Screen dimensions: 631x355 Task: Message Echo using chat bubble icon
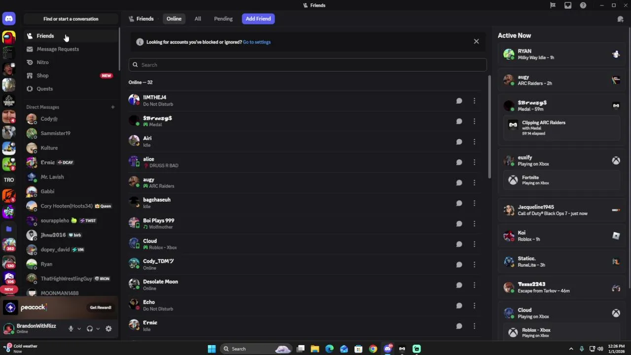click(x=459, y=305)
